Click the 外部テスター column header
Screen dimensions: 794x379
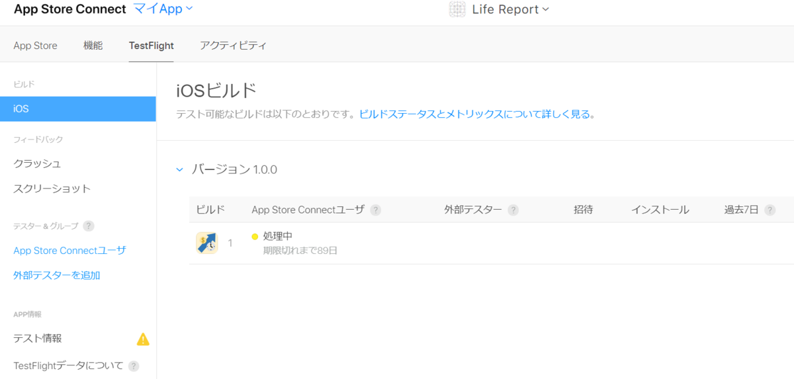pyautogui.click(x=473, y=210)
